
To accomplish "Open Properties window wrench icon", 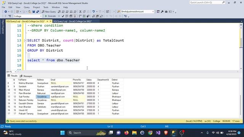I will coord(162,12).
